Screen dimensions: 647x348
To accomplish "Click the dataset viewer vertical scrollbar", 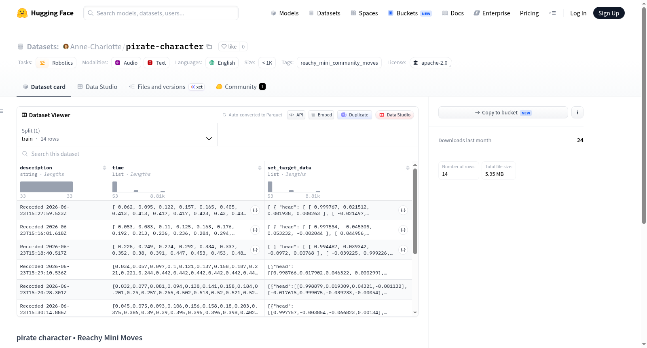I will pos(415,211).
